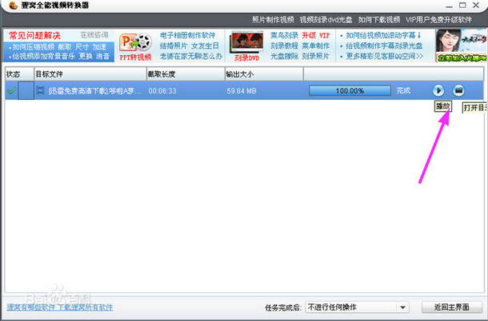Viewport: 488px width, 321px height.
Task: Open 如何给视频加滚动字幕 link
Action: (383, 35)
